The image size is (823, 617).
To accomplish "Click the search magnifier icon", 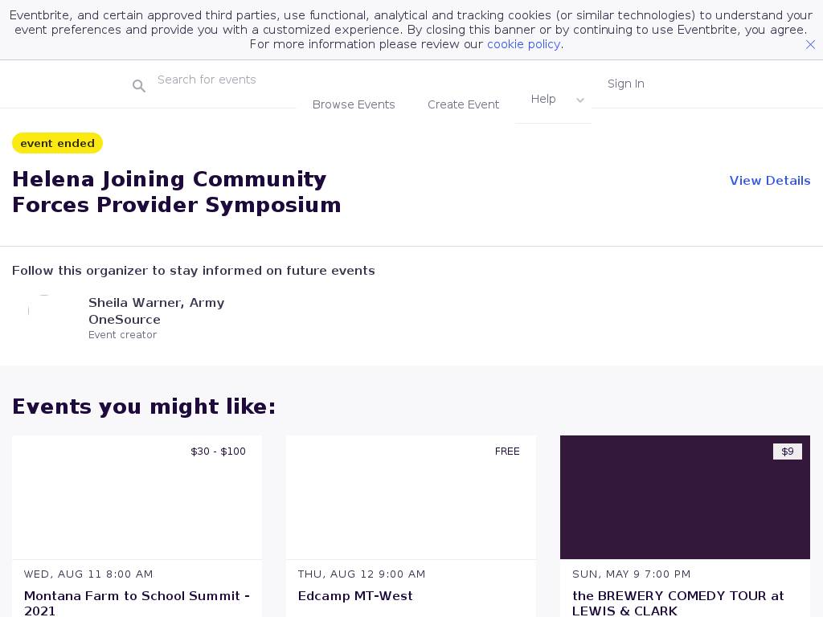I will [x=139, y=86].
